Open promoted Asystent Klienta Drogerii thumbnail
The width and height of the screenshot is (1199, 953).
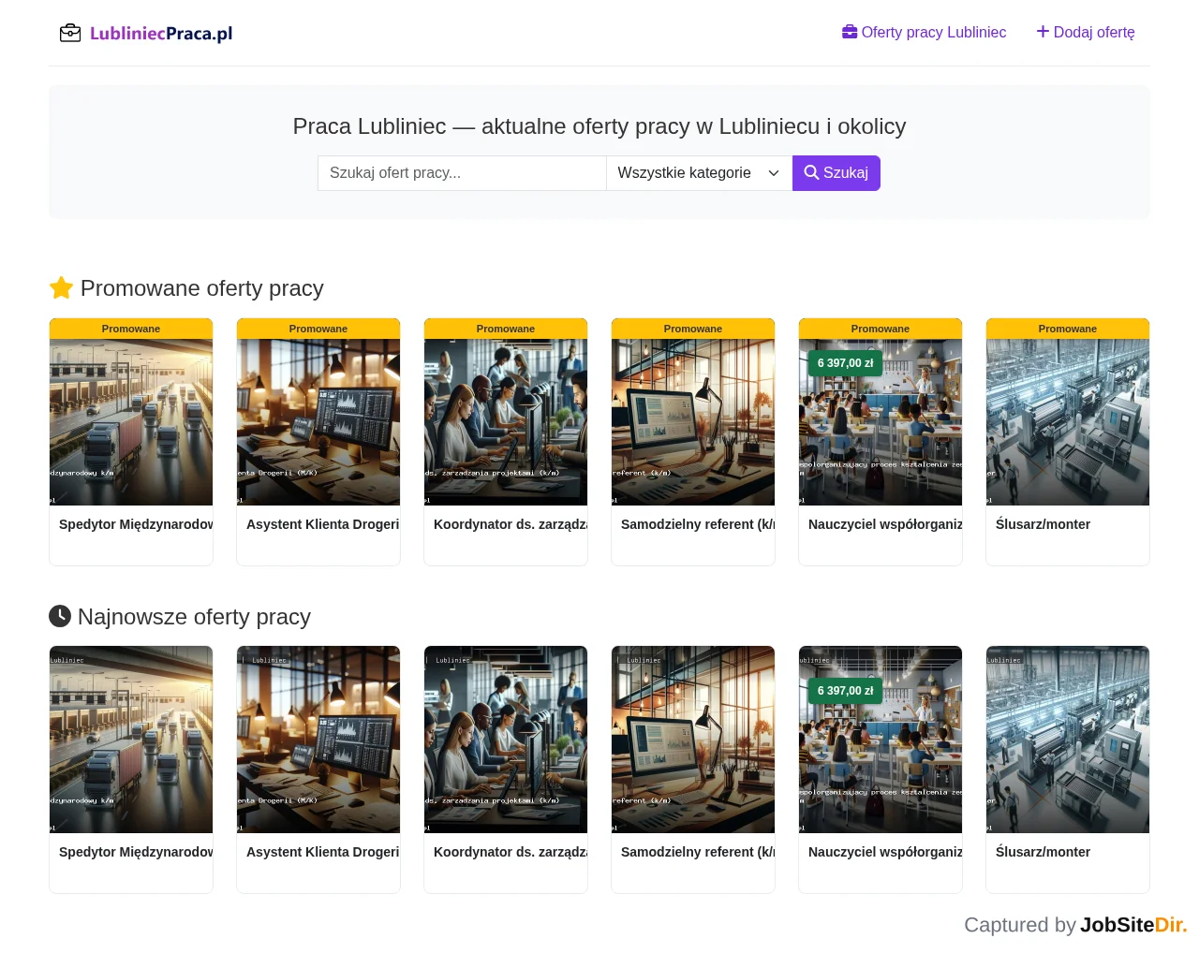(318, 422)
